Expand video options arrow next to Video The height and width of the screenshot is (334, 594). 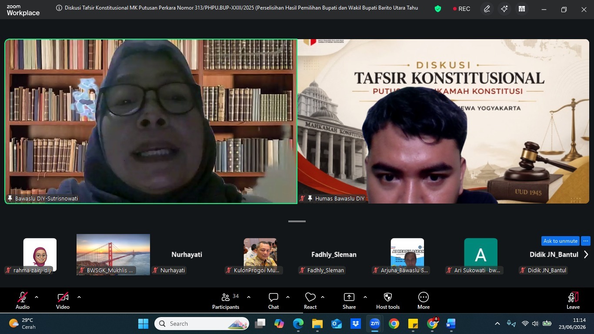[x=79, y=297]
